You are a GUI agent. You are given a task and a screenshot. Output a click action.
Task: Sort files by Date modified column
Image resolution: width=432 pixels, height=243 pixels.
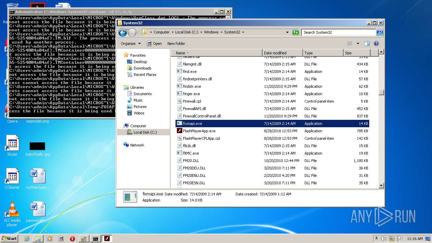pyautogui.click(x=282, y=53)
